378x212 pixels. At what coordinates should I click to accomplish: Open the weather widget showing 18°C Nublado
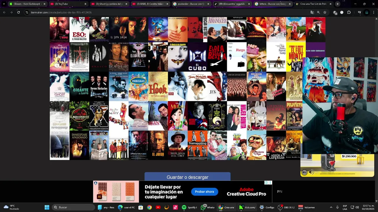[x=12, y=207]
